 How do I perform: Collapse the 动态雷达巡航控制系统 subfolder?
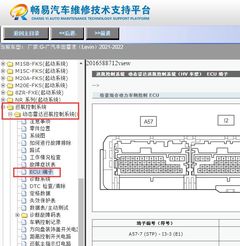(10, 114)
